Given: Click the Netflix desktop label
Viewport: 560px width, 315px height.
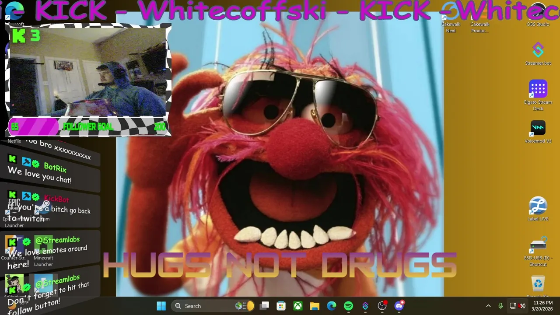Looking at the screenshot, I should tap(14, 141).
